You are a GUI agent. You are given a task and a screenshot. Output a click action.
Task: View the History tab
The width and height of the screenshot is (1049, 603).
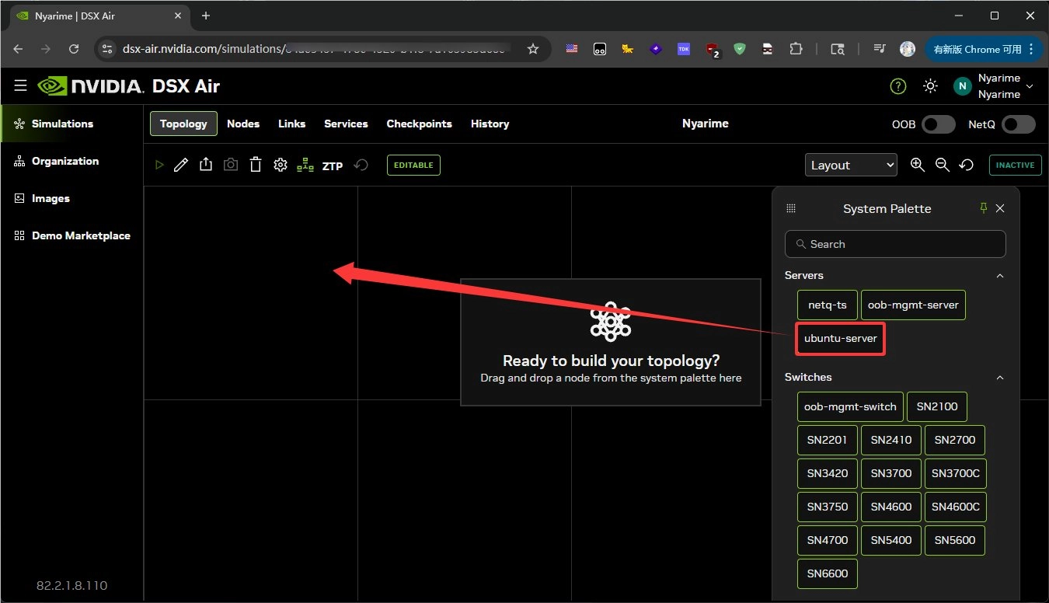click(490, 124)
